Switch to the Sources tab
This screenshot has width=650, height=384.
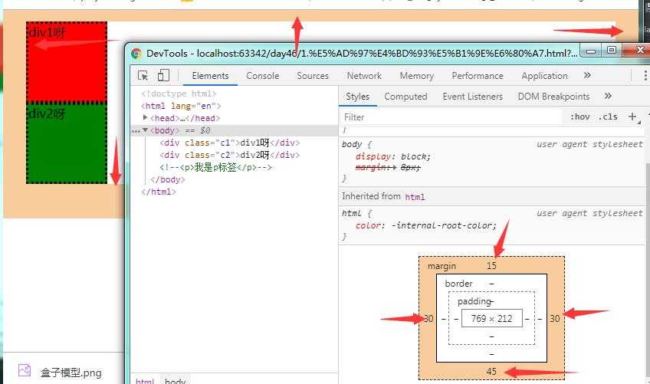click(x=313, y=76)
